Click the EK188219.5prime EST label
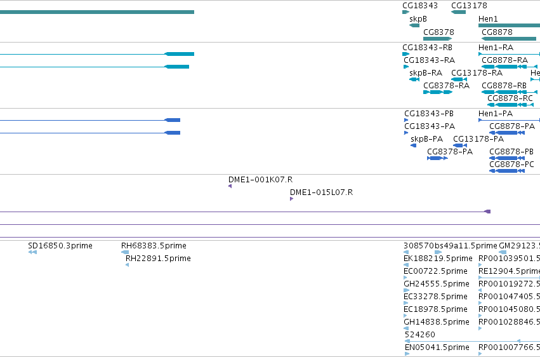 438,259
